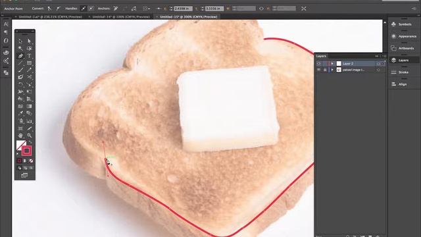Collapse the Layers panel with double arrows
The image size is (421, 237).
(x=377, y=56)
